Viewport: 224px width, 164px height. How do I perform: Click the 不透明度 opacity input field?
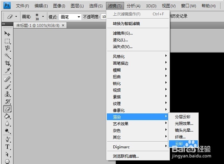pyautogui.click(x=104, y=17)
